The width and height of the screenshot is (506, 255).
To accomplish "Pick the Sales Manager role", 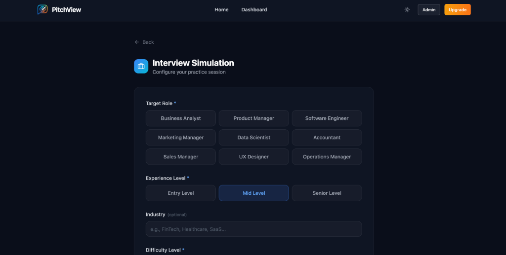I will pos(181,157).
